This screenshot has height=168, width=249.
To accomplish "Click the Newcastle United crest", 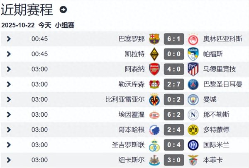I will [154, 160].
